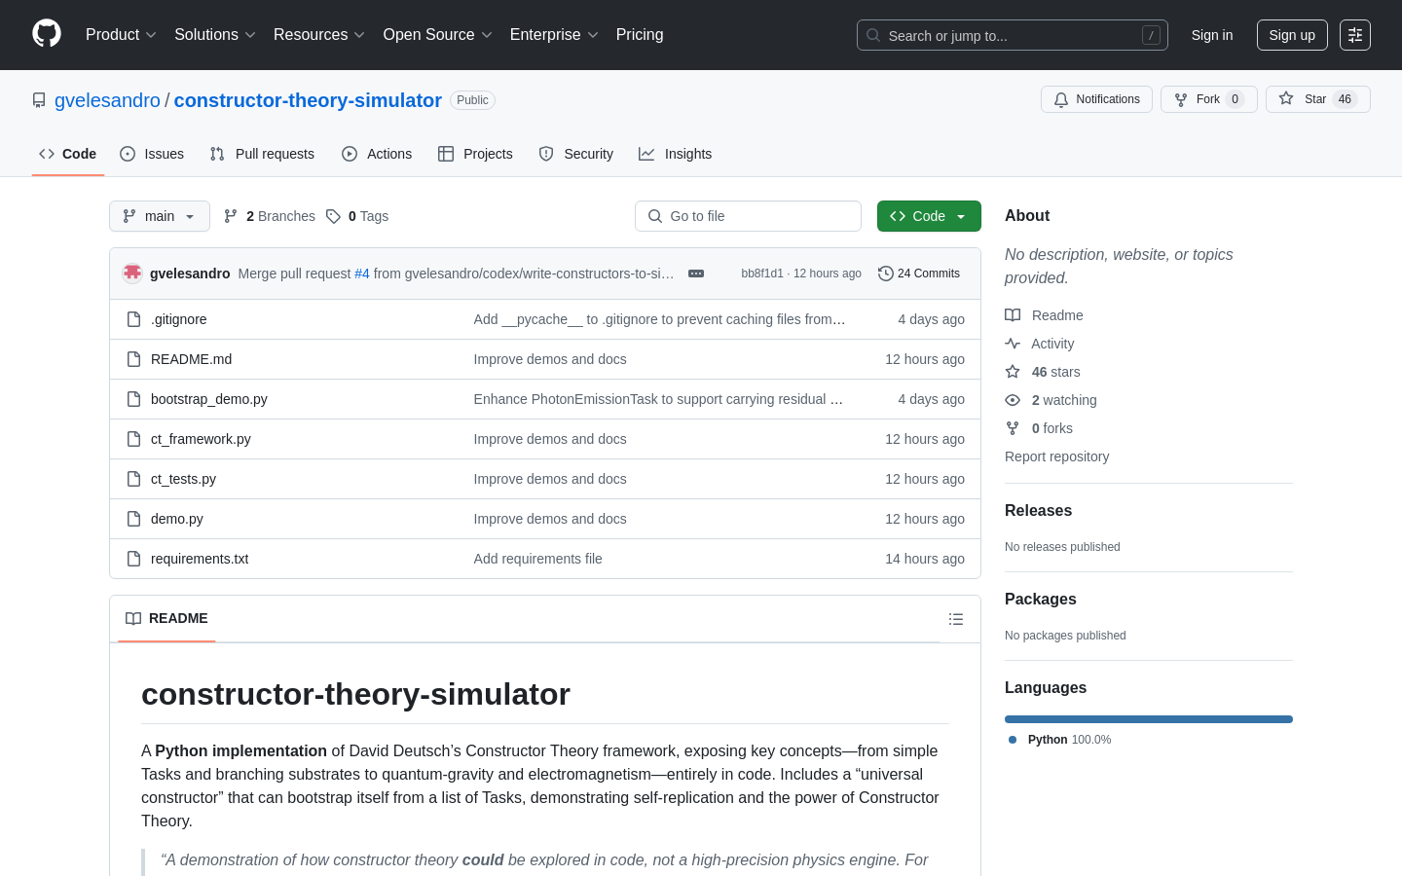Click the file icon for bootstrap_demo.py
The width and height of the screenshot is (1402, 876).
pos(134,399)
